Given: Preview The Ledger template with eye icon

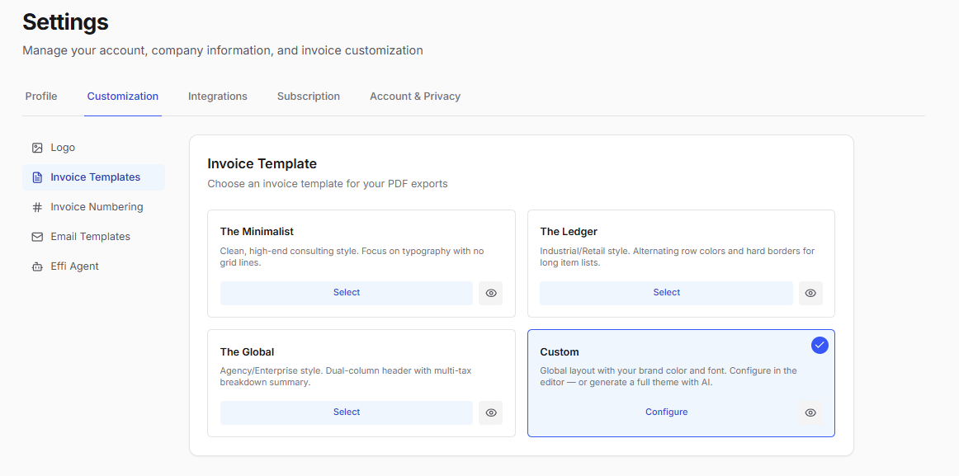Looking at the screenshot, I should 810,294.
